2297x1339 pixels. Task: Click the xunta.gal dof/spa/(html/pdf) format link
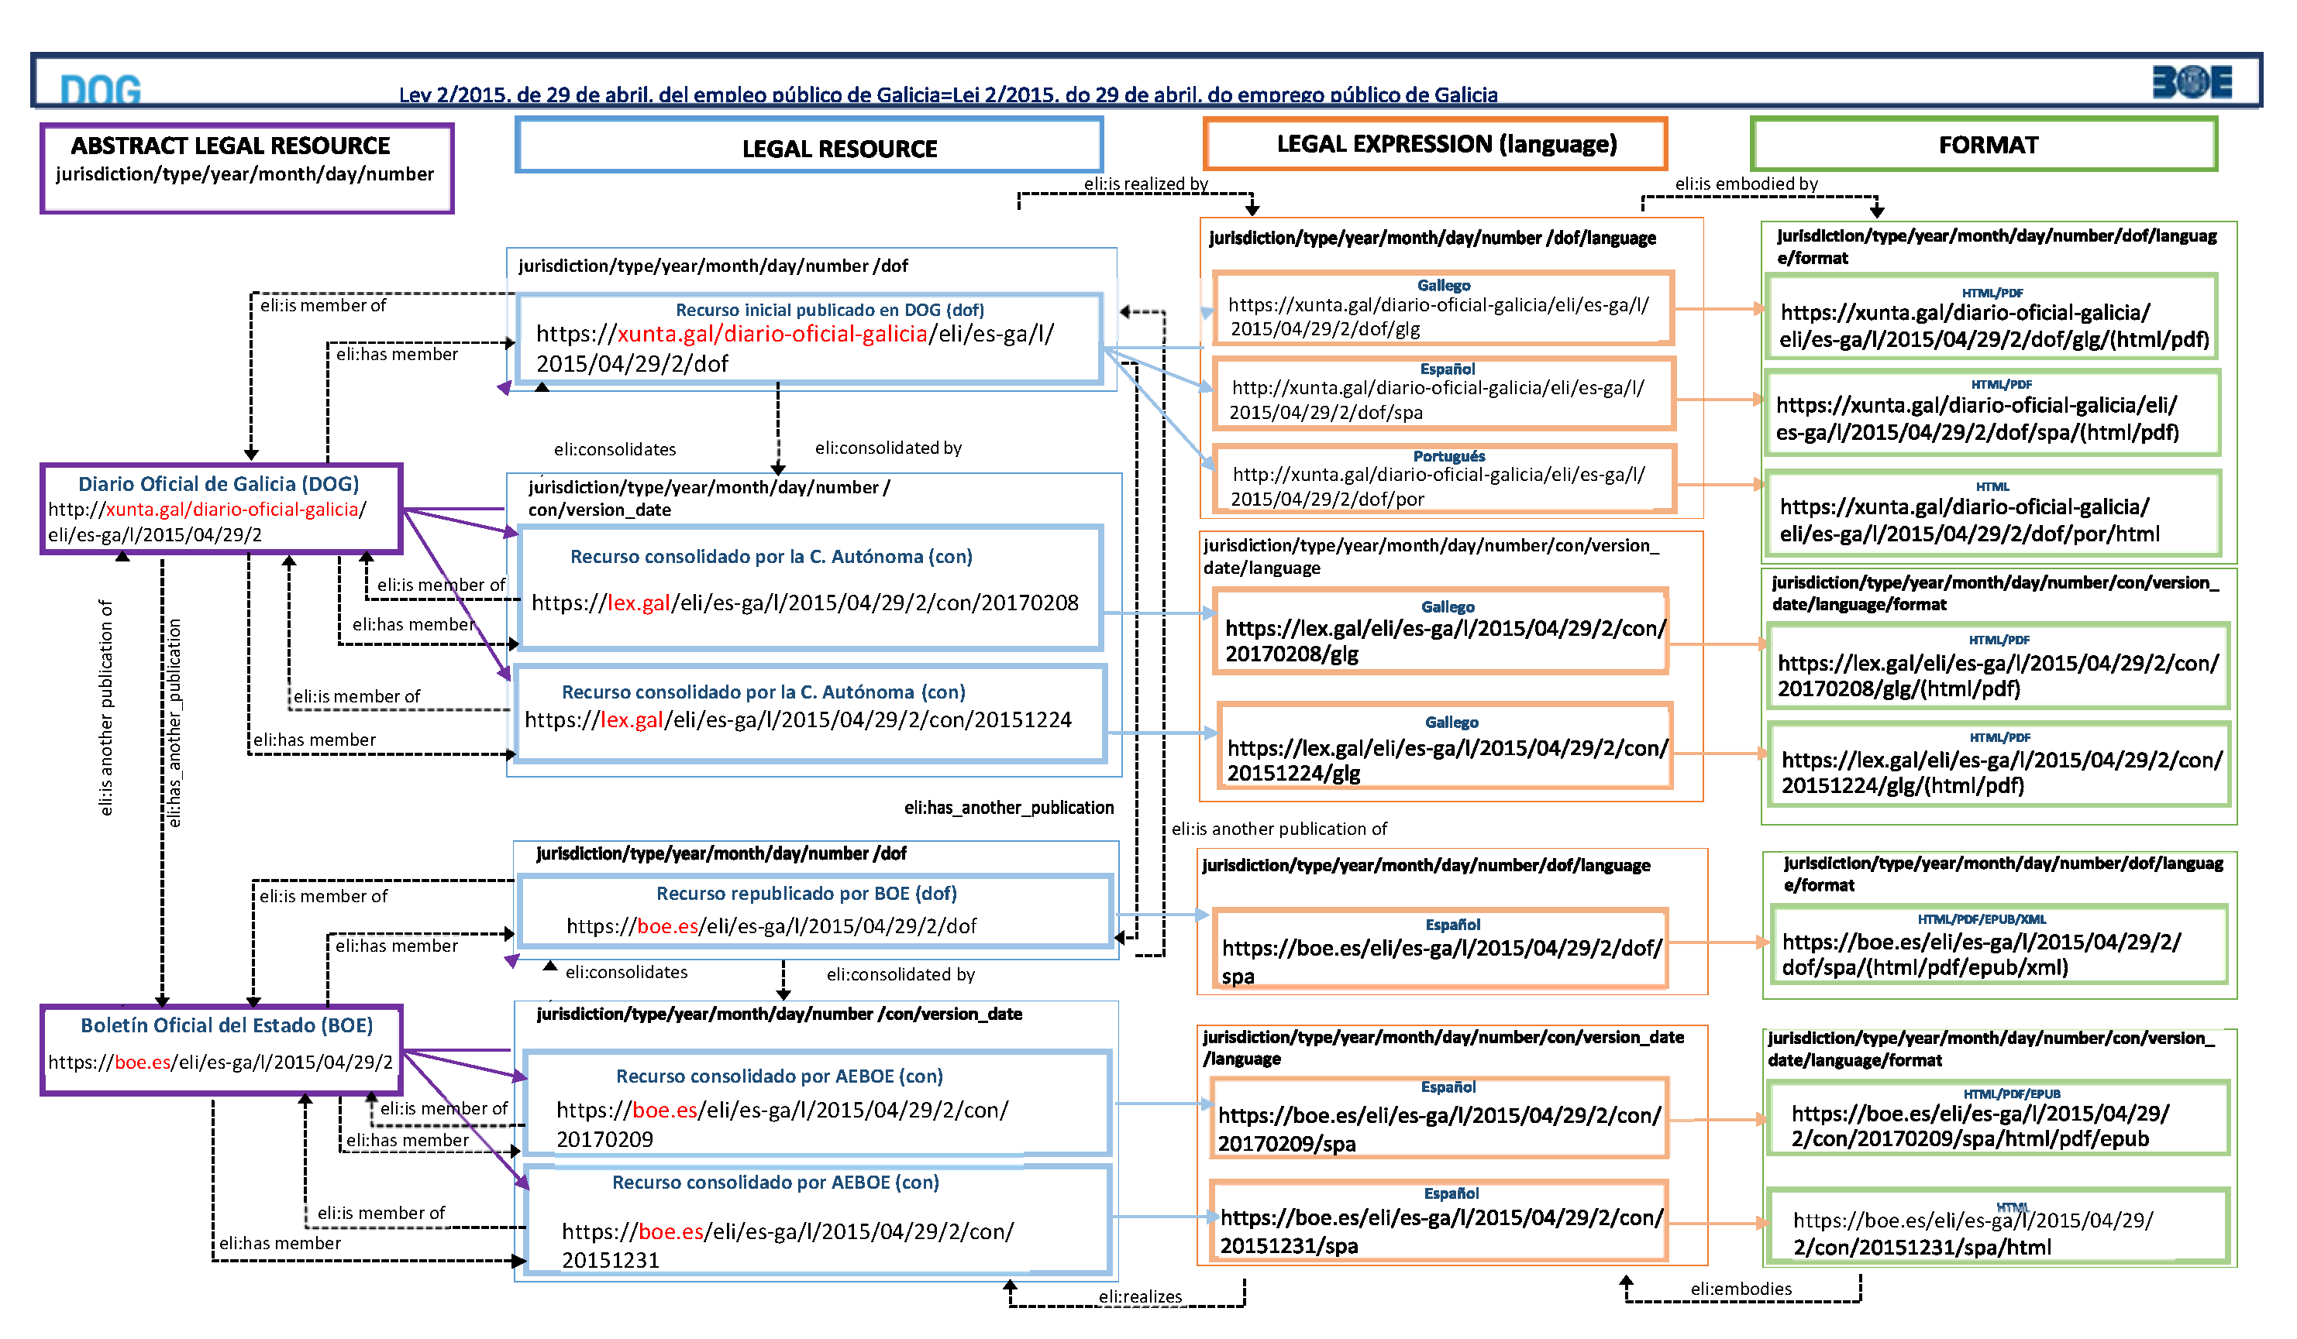click(1977, 418)
